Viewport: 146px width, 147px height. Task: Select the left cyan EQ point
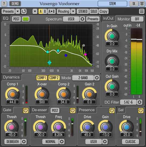coord(48,52)
